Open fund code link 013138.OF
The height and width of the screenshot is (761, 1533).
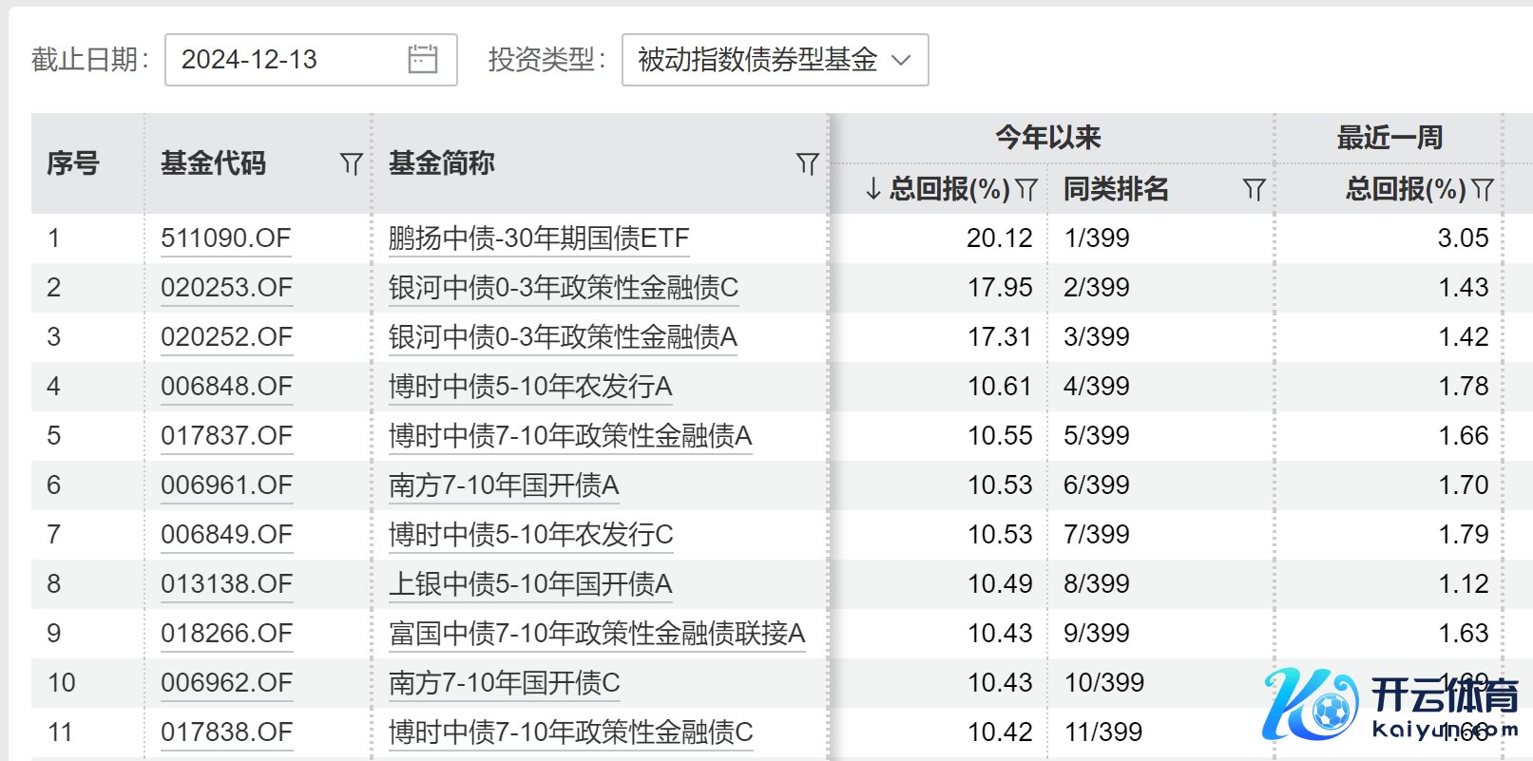tap(226, 584)
